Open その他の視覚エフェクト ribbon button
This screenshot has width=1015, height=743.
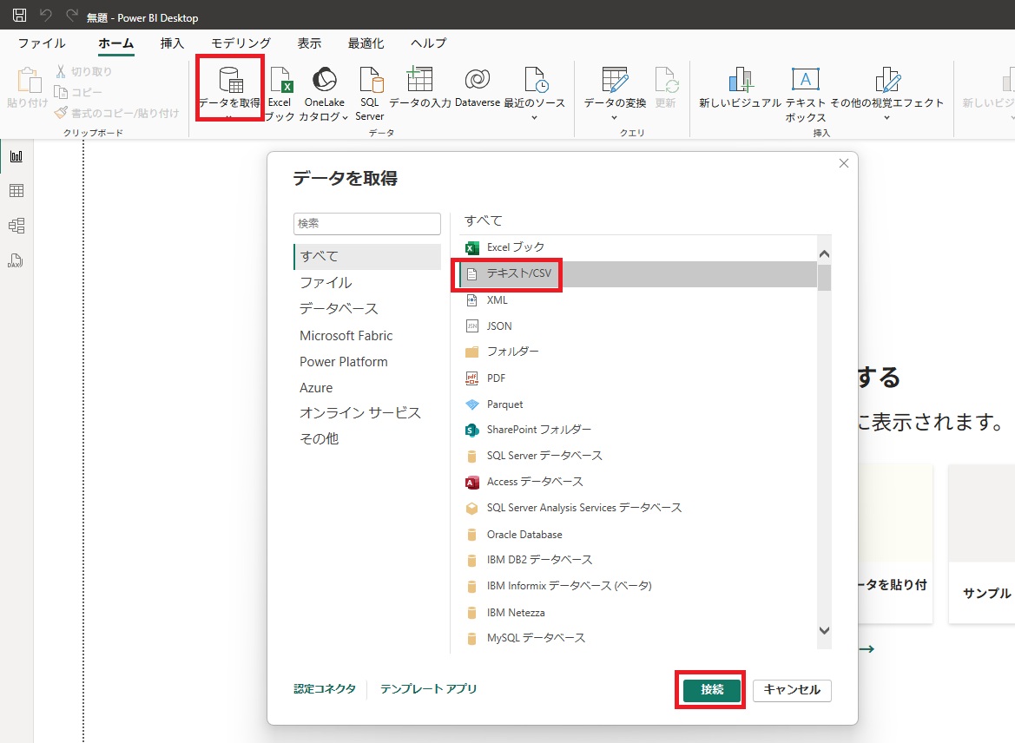tap(886, 94)
